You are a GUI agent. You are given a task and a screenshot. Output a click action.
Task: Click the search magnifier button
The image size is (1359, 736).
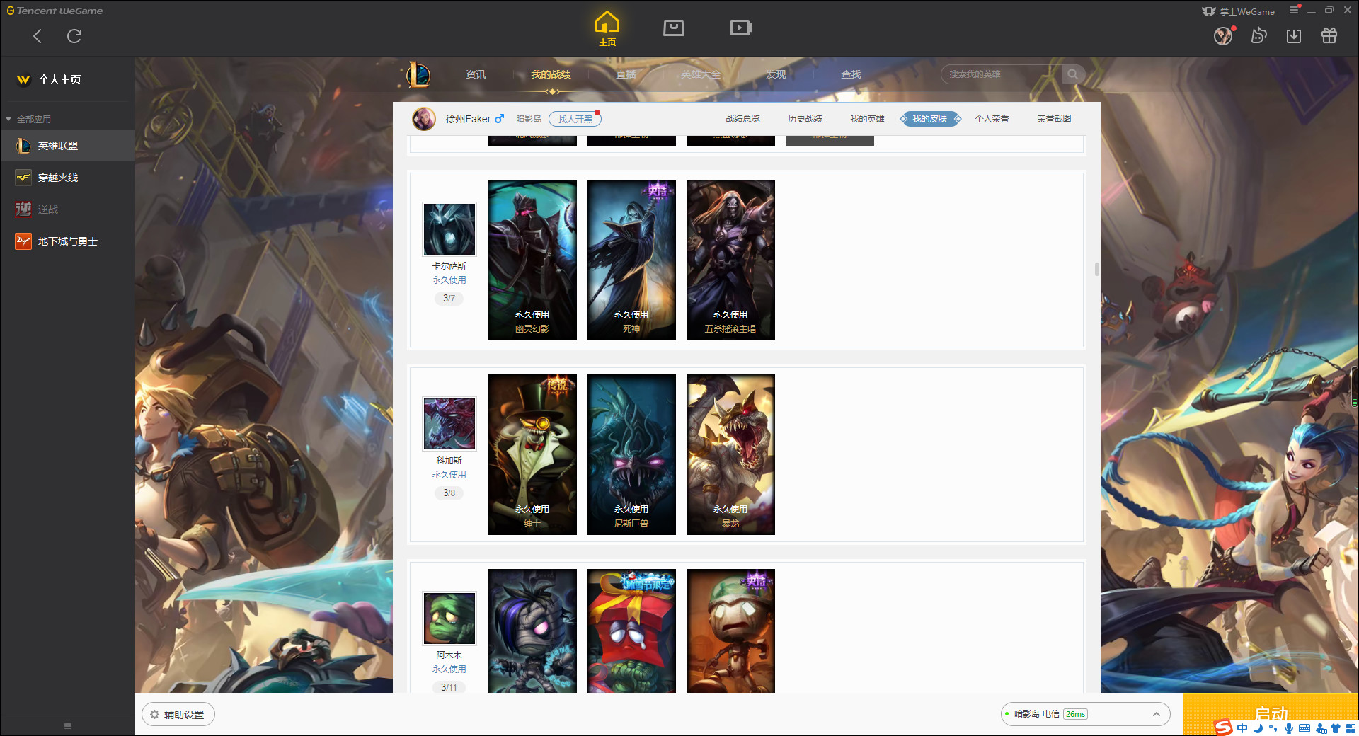tap(1072, 74)
